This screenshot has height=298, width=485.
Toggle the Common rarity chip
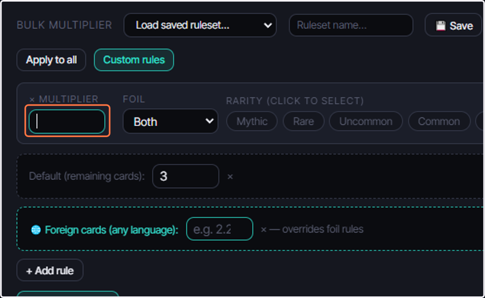click(439, 121)
